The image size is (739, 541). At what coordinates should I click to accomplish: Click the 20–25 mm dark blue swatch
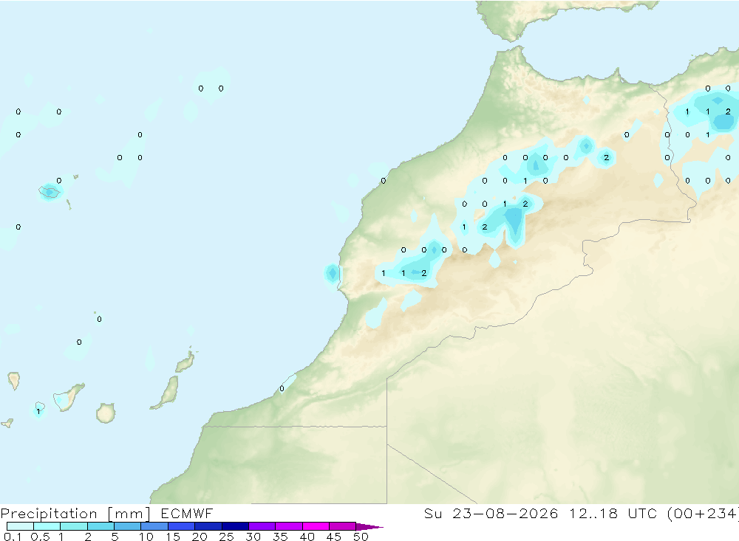coord(208,526)
